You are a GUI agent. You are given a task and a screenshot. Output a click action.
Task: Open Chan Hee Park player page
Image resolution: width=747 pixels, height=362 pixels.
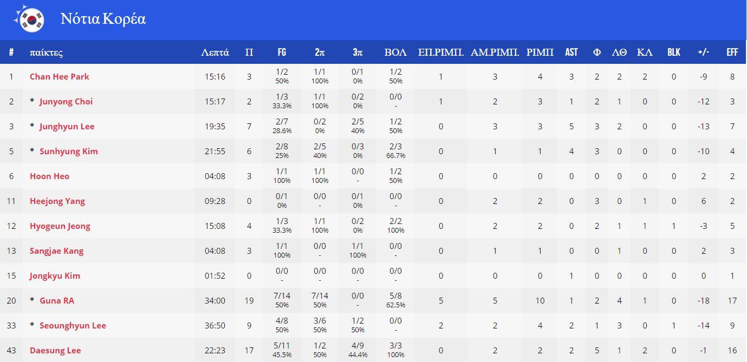click(x=60, y=77)
